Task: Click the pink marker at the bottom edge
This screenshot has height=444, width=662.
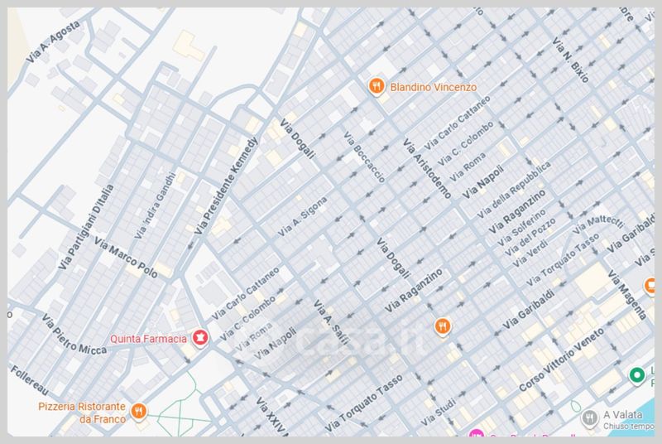Action: pos(476,436)
